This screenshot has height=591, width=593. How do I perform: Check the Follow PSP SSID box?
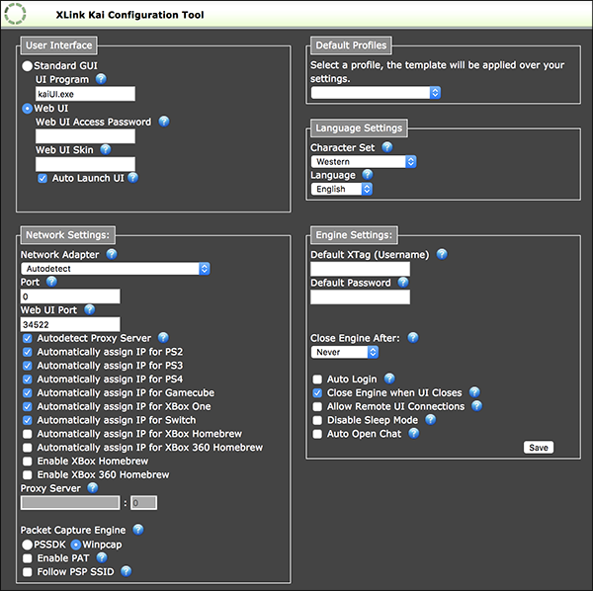pyautogui.click(x=28, y=571)
